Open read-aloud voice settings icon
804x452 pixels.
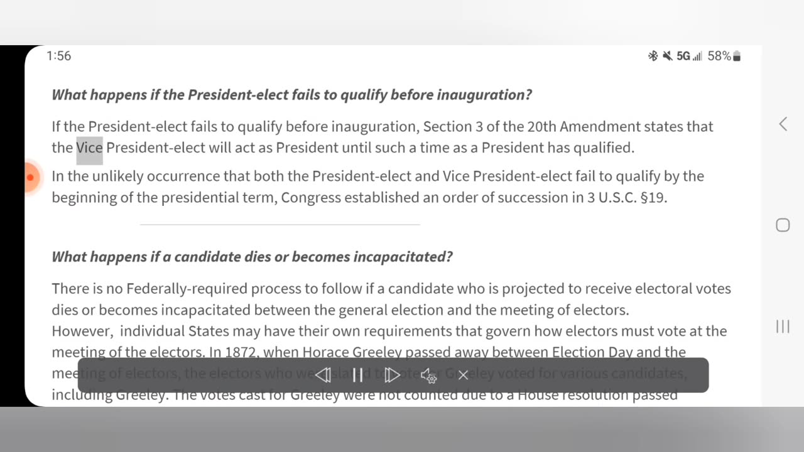pos(428,375)
